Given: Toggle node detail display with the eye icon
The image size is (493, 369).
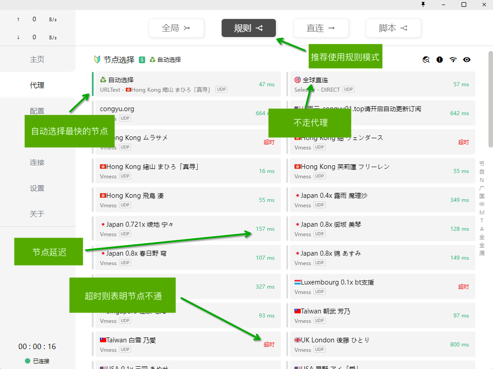Looking at the screenshot, I should [467, 60].
